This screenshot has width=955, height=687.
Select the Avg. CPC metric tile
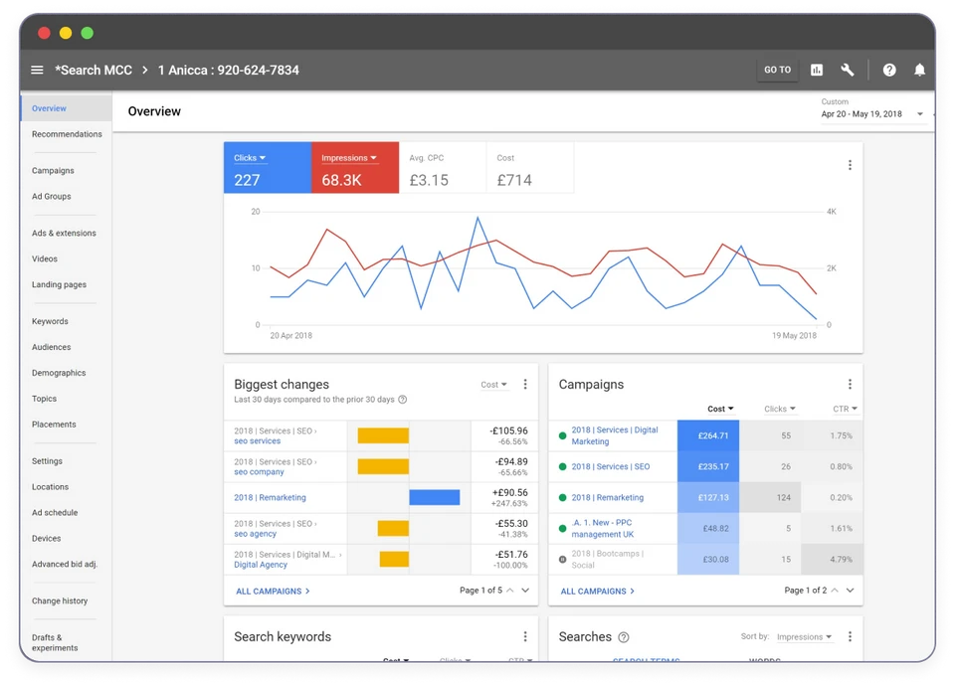pos(442,168)
